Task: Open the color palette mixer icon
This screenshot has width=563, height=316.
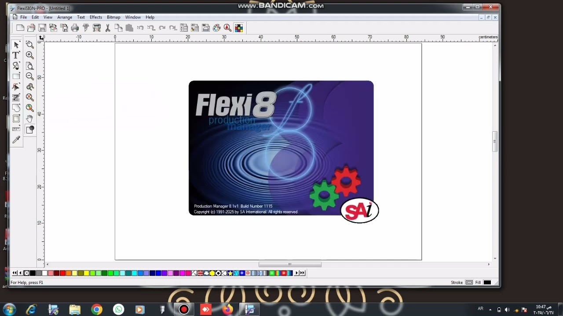Action: [217, 28]
